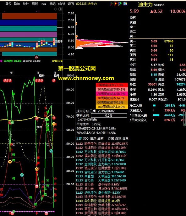Click the 买二 price 5.68 row
186x216 pixels.
[x=151, y=46]
